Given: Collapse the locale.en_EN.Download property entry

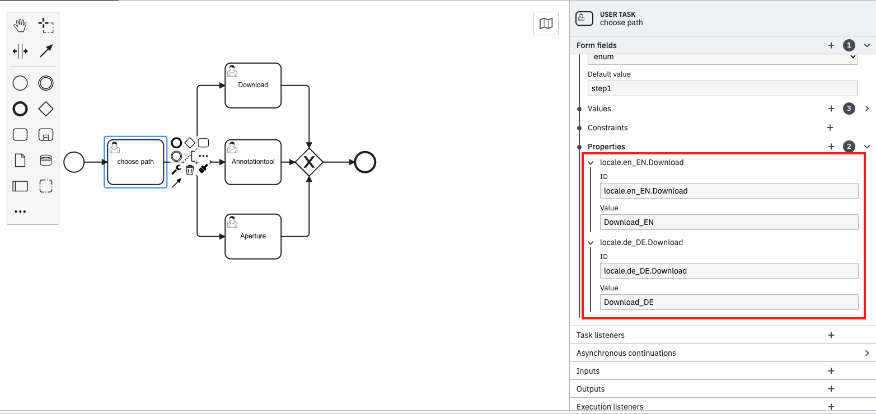Looking at the screenshot, I should click(591, 162).
